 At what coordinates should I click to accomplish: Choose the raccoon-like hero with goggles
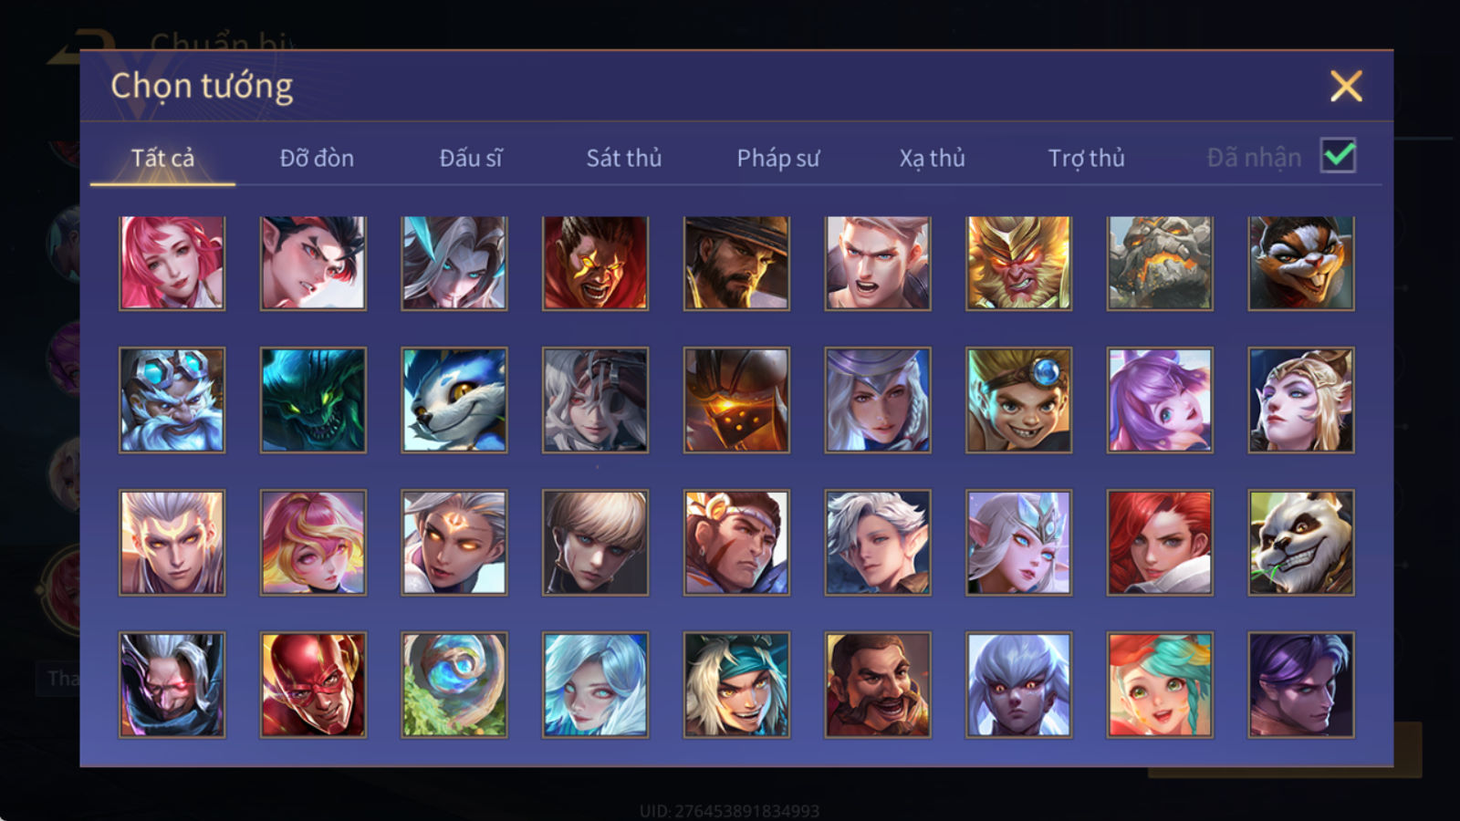(x=1300, y=263)
